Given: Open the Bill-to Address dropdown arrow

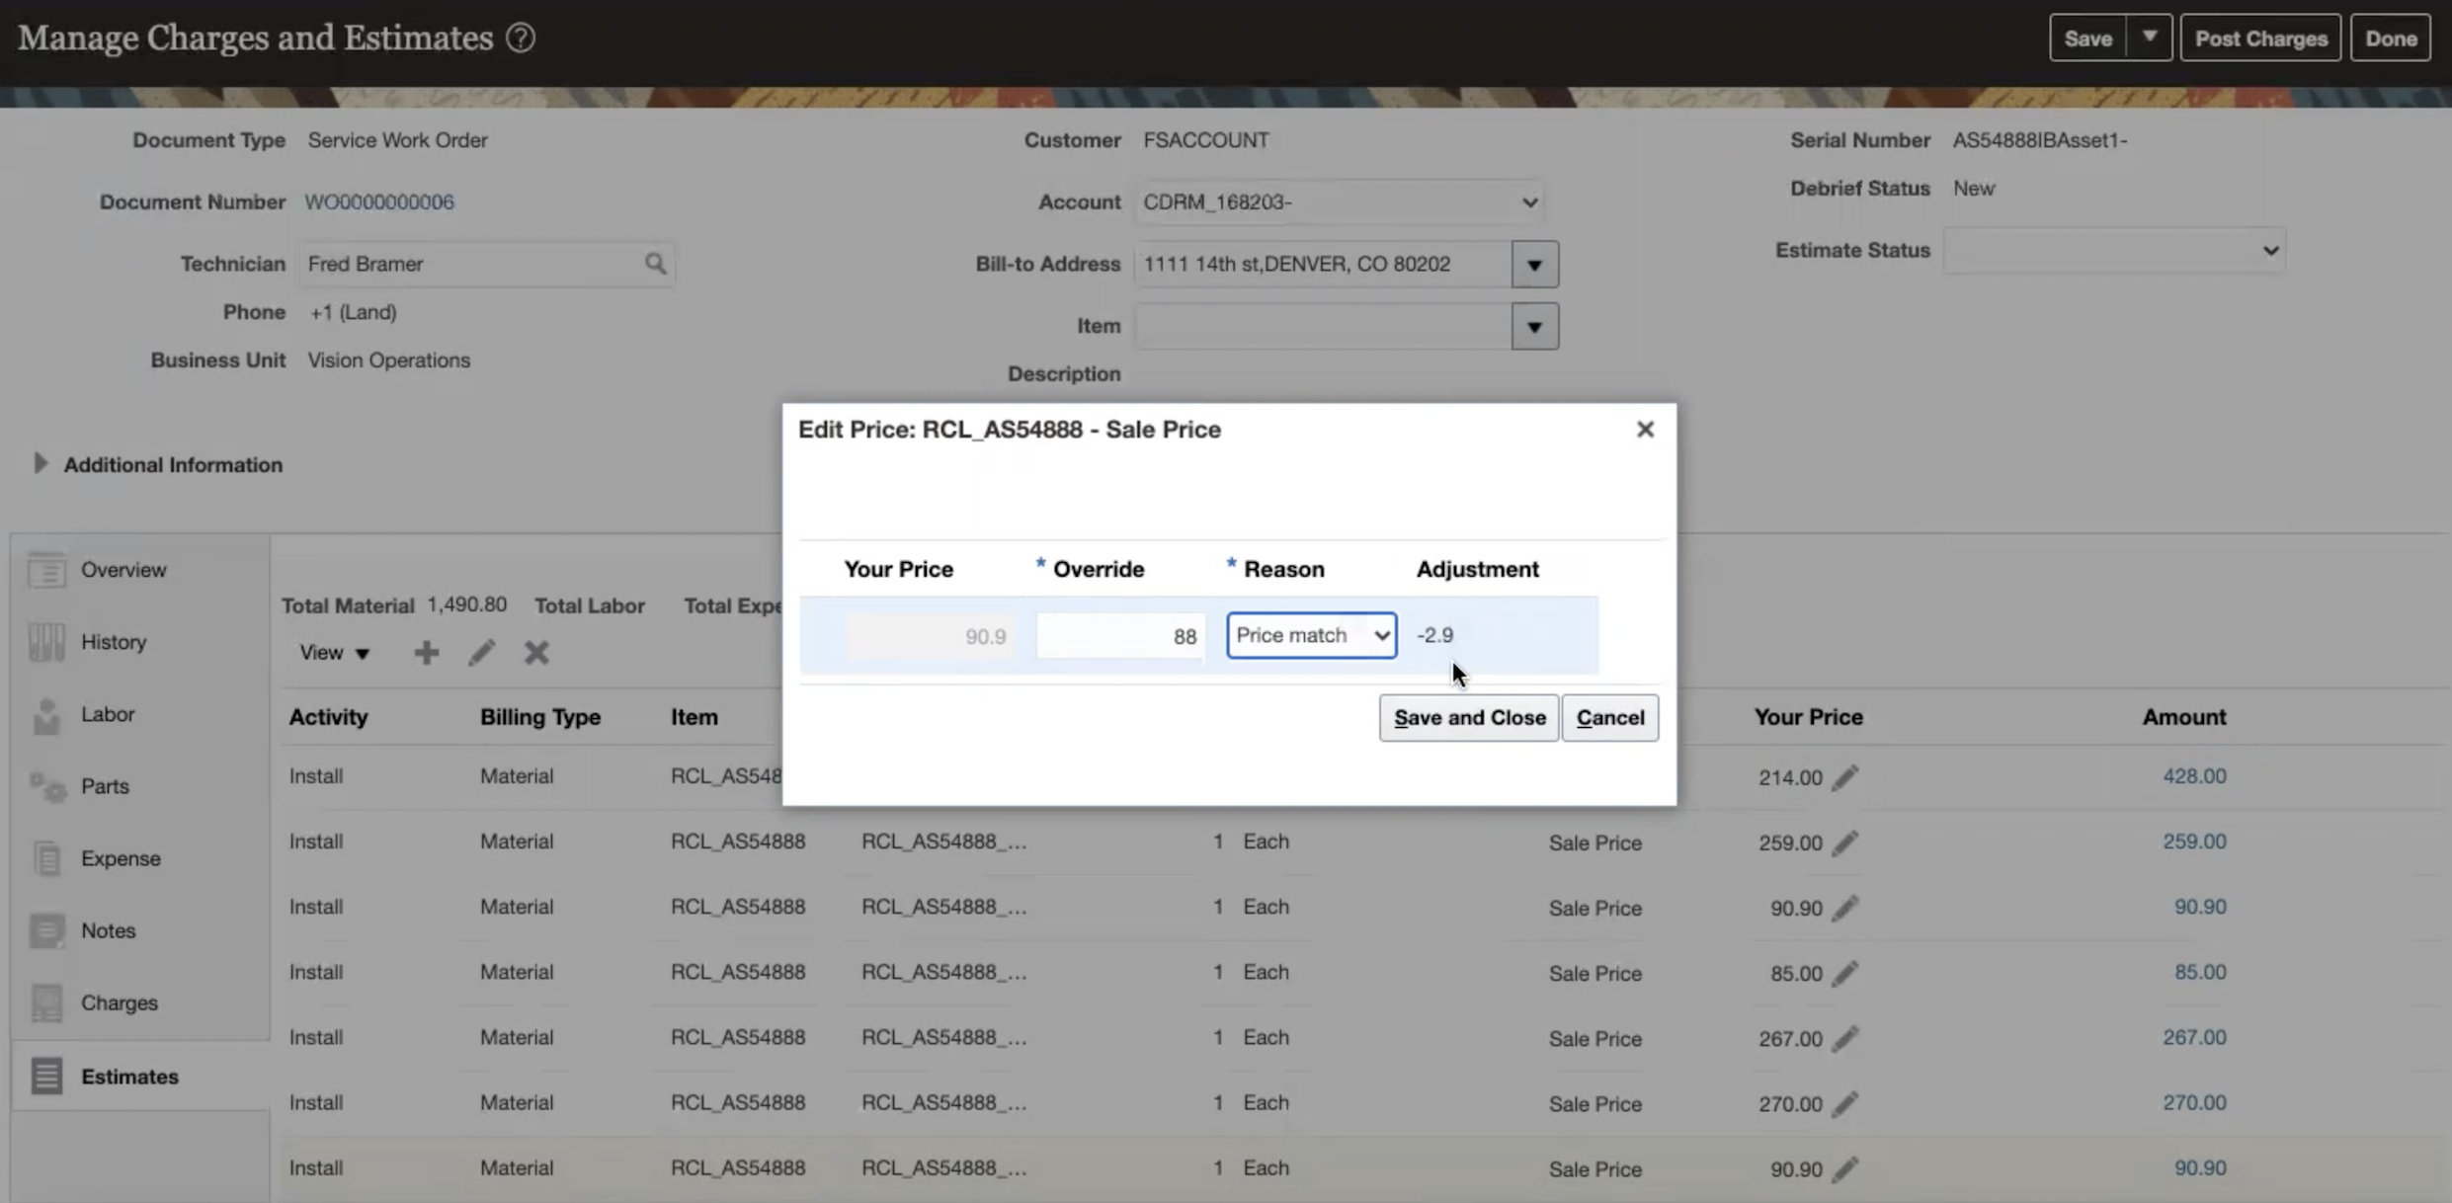Looking at the screenshot, I should (1534, 265).
